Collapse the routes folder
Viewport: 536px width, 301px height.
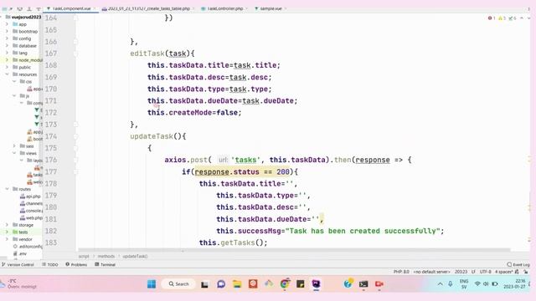coord(7,189)
